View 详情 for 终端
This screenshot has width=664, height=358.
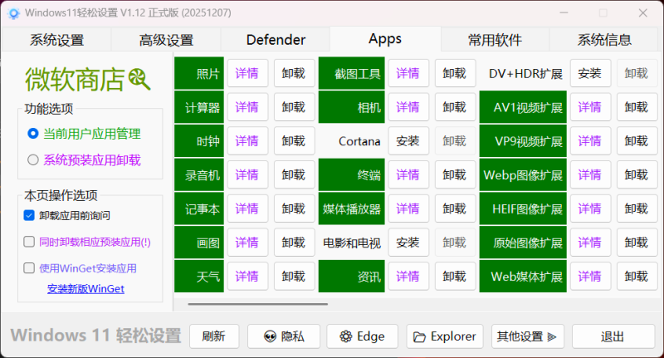point(408,175)
